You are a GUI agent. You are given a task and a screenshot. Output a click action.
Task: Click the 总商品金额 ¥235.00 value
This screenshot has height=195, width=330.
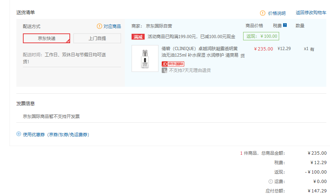[317, 153]
